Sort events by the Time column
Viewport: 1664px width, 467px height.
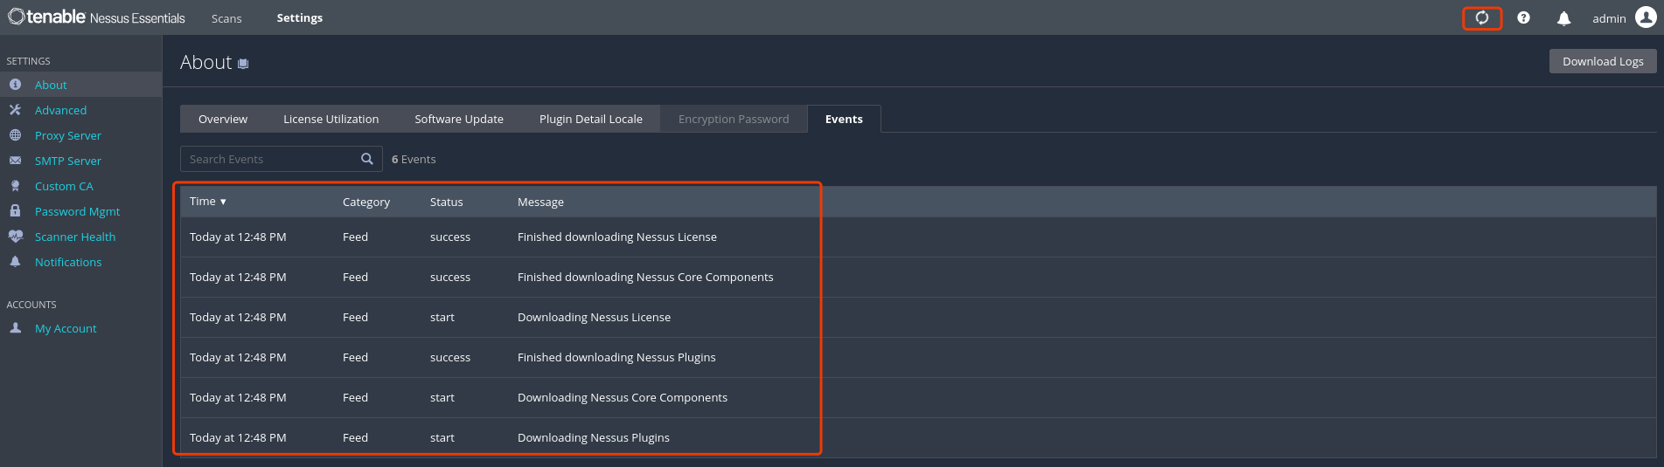208,201
